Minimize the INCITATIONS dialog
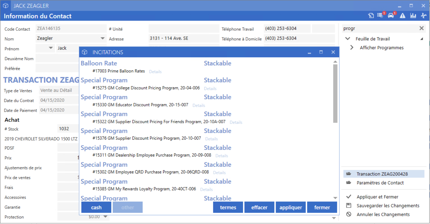The height and width of the screenshot is (224, 430). pos(309,52)
